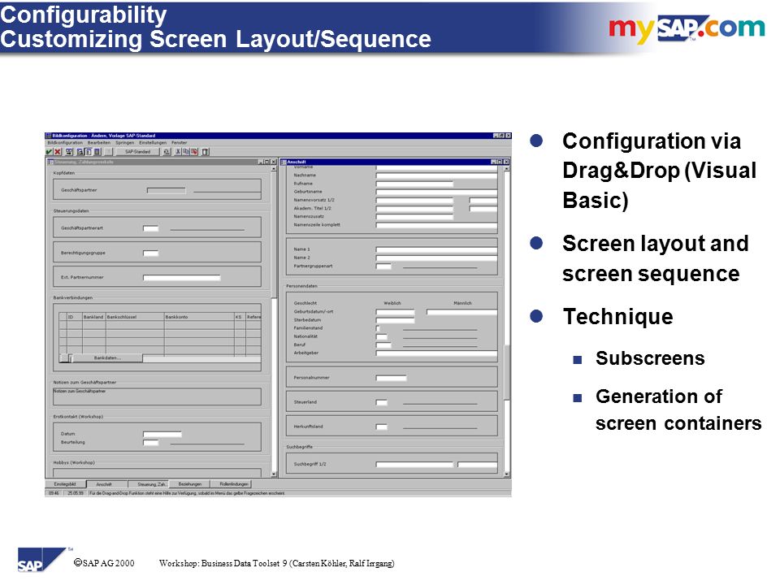Switch to the Steuerung, Zah. tab

click(148, 484)
